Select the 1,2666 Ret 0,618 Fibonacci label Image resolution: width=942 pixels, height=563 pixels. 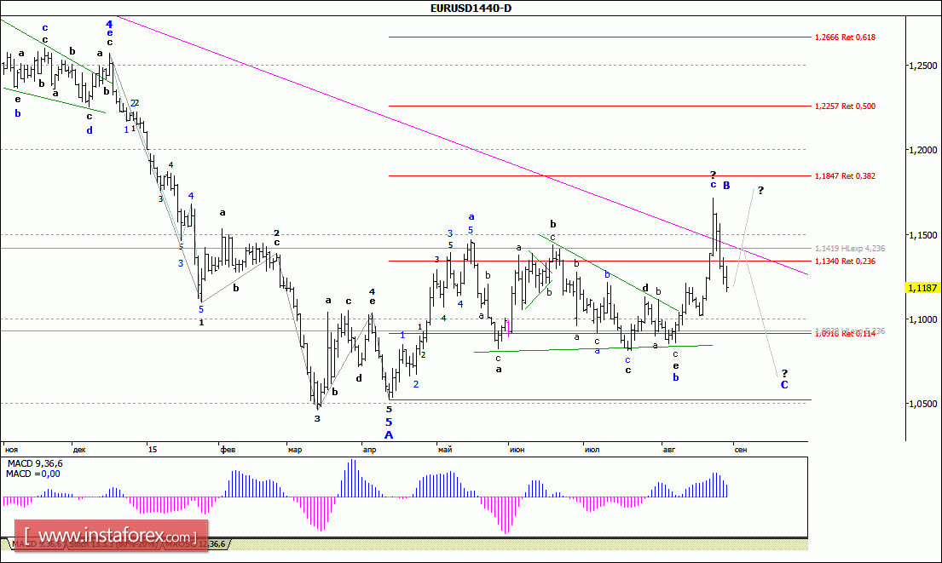845,37
